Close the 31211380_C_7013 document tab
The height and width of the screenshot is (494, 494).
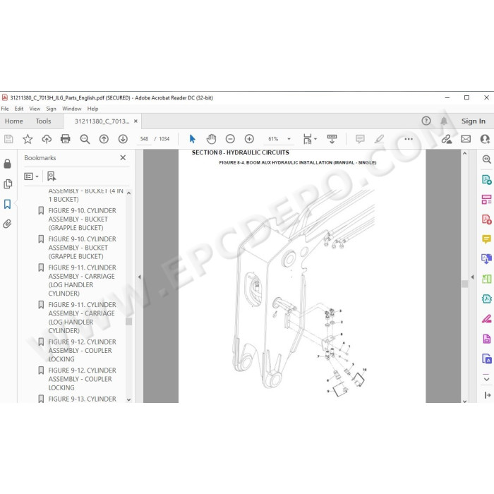[135, 121]
